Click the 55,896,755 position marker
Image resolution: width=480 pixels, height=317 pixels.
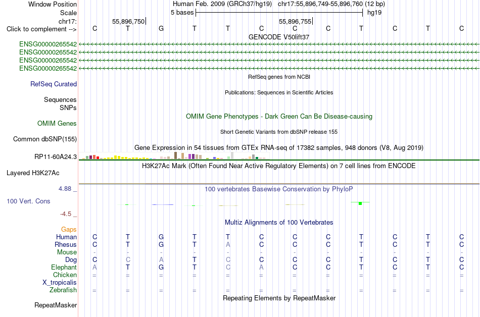click(x=295, y=21)
